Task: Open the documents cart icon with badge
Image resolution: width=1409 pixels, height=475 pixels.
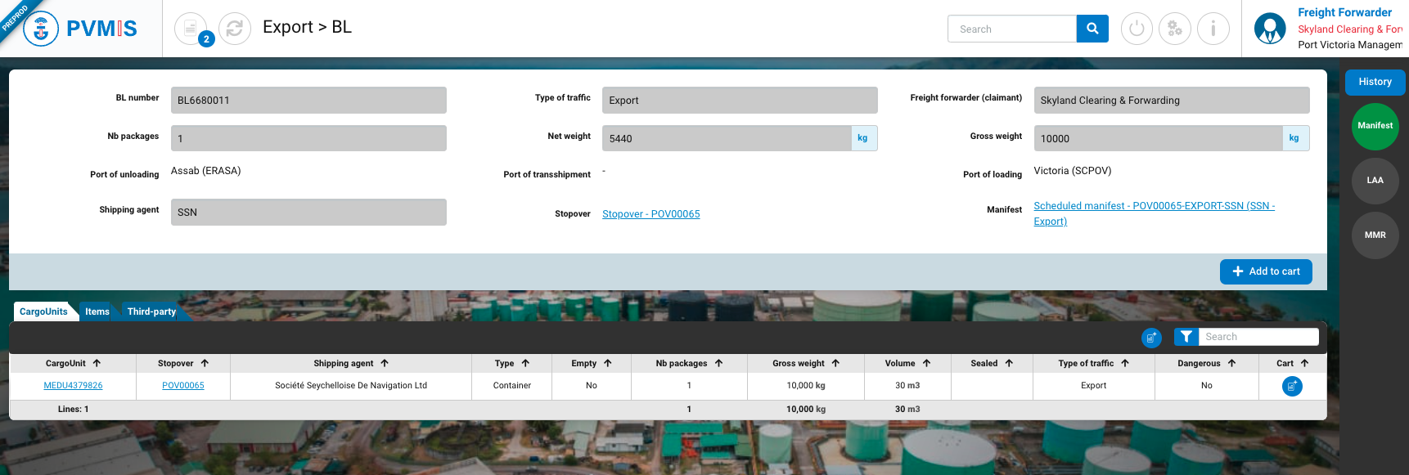Action: coord(191,29)
